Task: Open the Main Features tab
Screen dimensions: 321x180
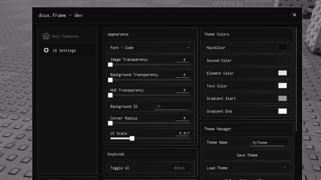Action: pos(67,36)
